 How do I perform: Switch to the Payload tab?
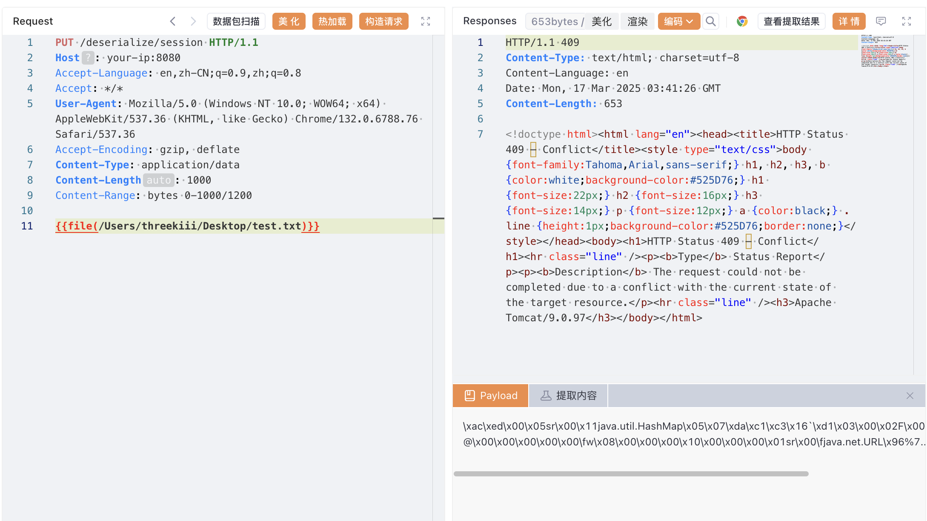click(491, 396)
